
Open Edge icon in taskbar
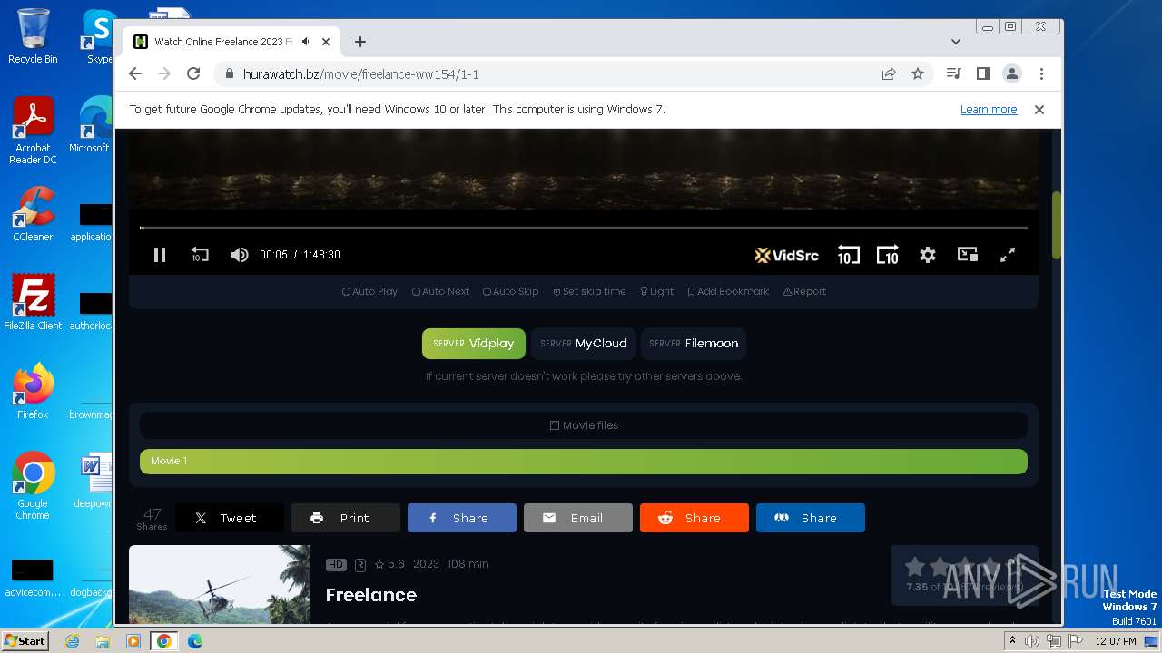pyautogui.click(x=194, y=641)
